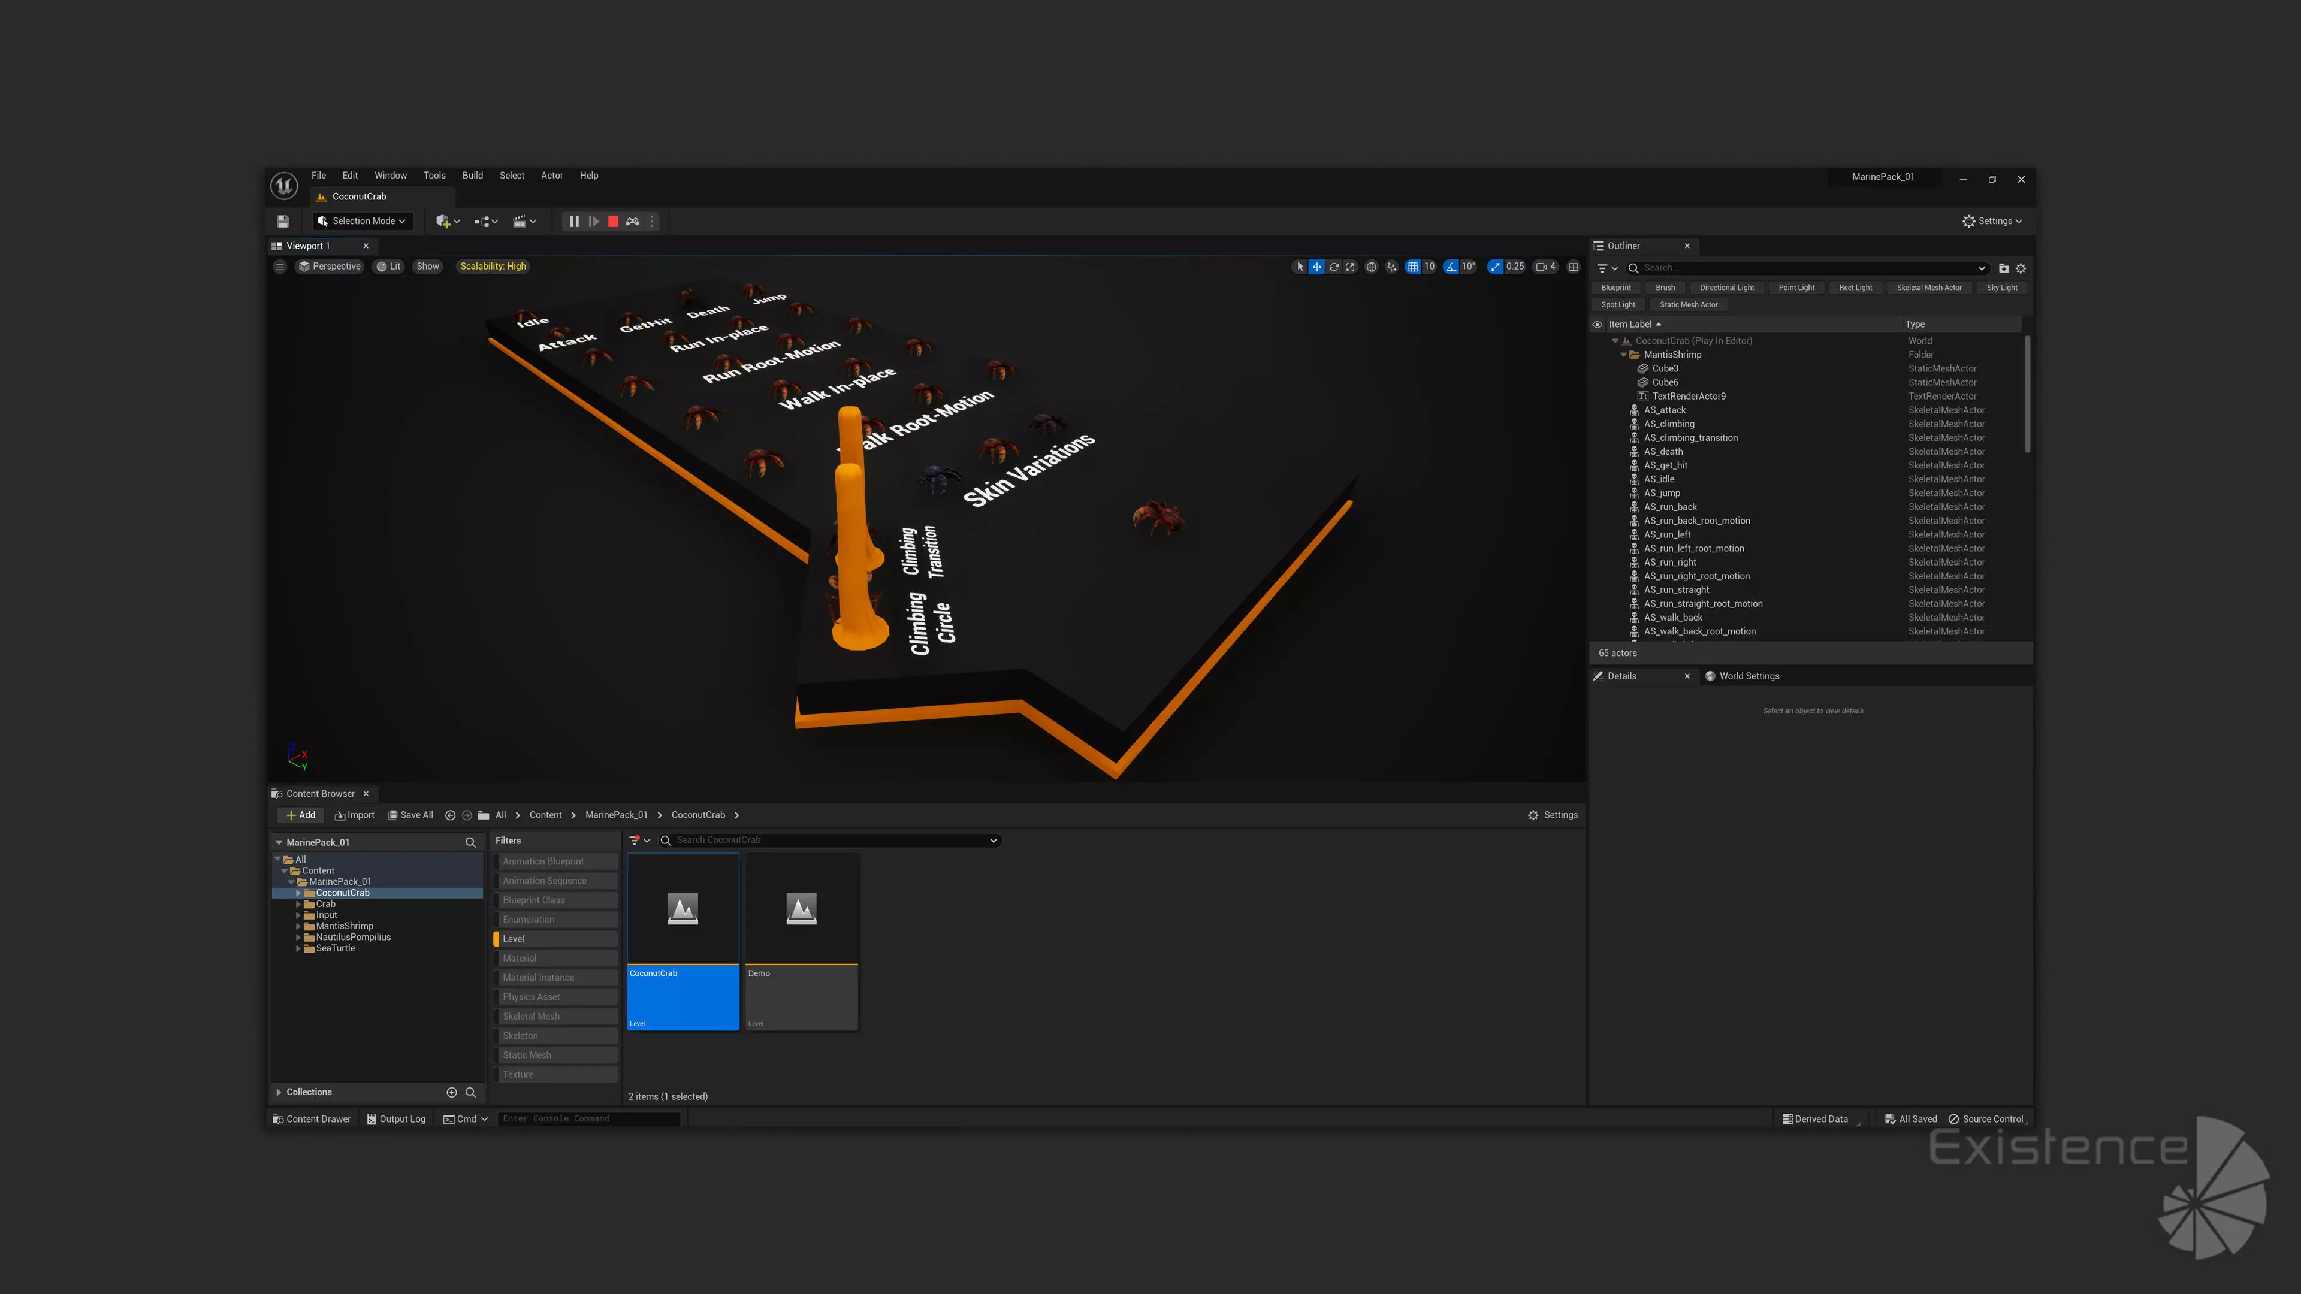This screenshot has width=2301, height=1294.
Task: Open the Build menu
Action: tap(472, 175)
